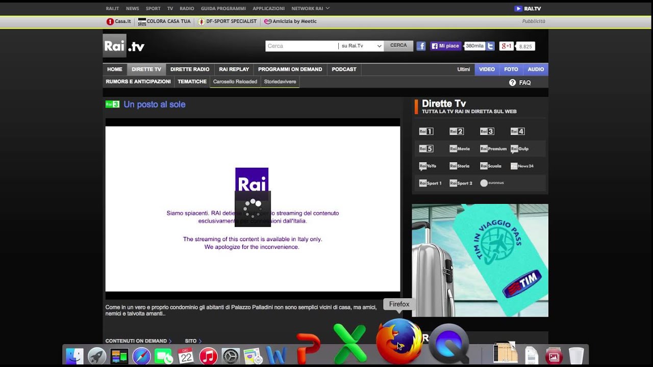Open the PROGRAMMI ON DEMAND tab
The width and height of the screenshot is (653, 367).
[x=290, y=69]
